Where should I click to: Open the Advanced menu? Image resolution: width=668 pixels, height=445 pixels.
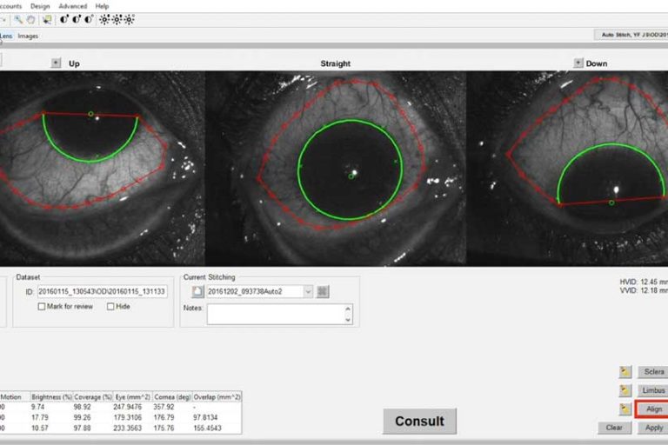coord(72,6)
